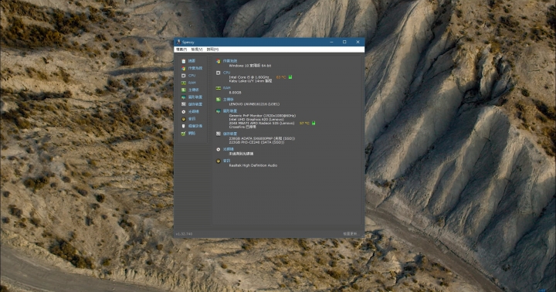
Task: Click the audio speaker icon in summary panel
Action: 218,161
